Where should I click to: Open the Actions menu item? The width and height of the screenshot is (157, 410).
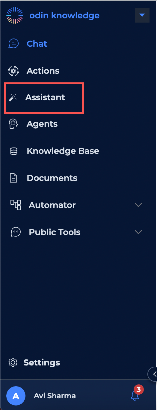[43, 71]
